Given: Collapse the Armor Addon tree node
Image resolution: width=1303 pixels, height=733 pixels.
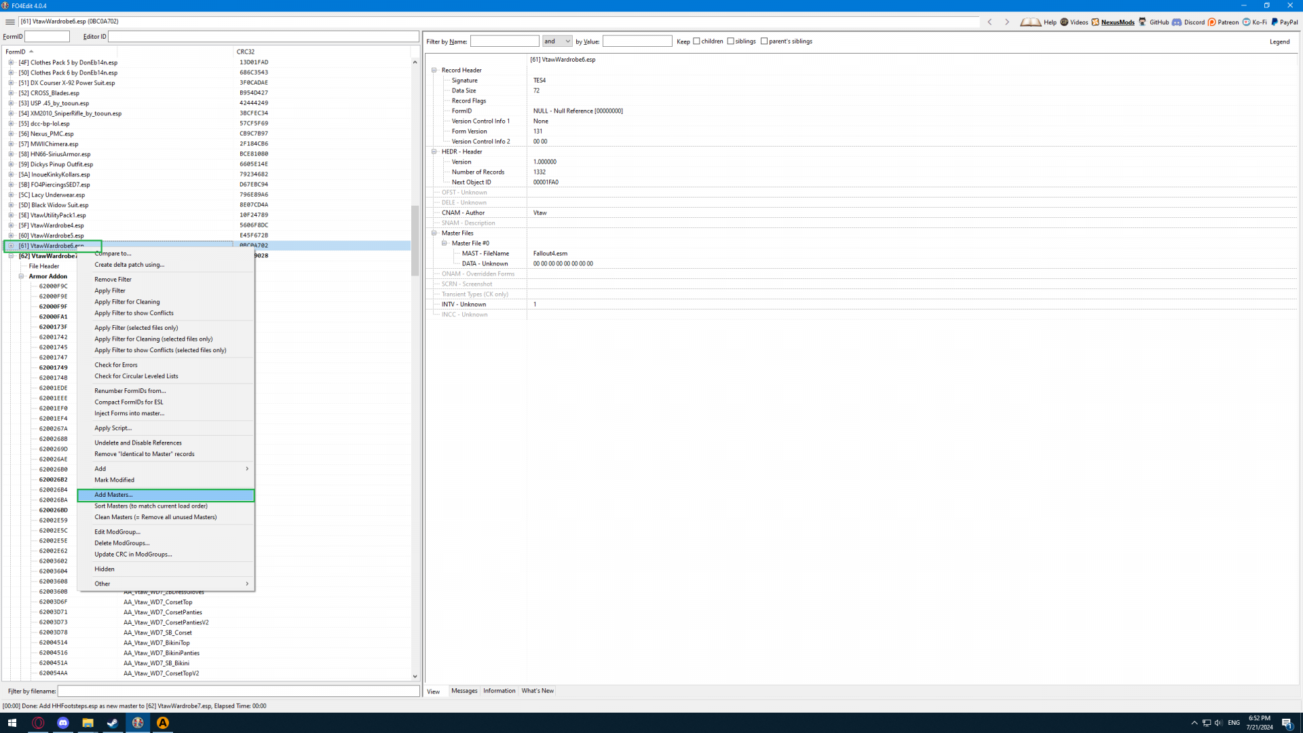Looking at the screenshot, I should (x=21, y=276).
